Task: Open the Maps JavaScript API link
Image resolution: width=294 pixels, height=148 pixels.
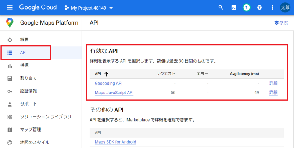Action: 114,93
